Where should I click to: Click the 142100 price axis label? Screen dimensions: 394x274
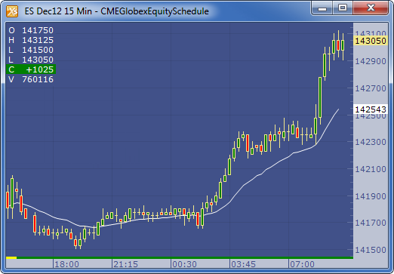click(x=371, y=169)
